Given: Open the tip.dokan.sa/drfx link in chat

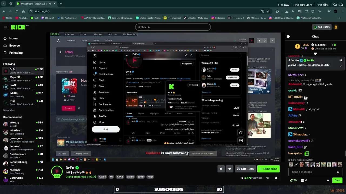Looking at the screenshot, I should 314,65.
